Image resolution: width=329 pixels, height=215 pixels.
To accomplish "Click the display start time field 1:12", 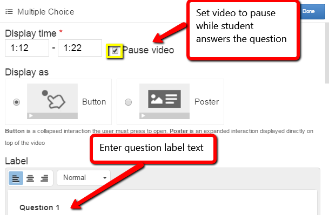I will 27,48.
